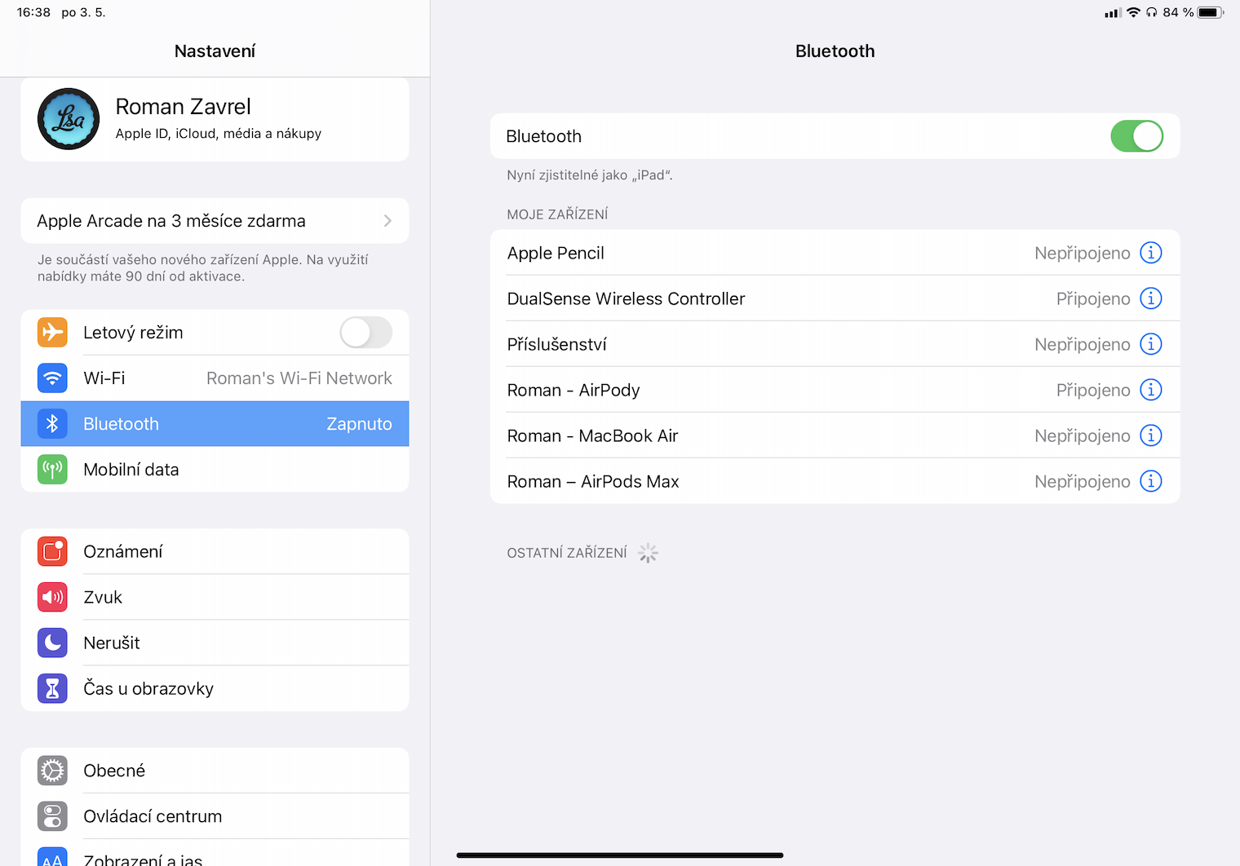Expand the Apple Arcade offer chevron

click(x=387, y=221)
